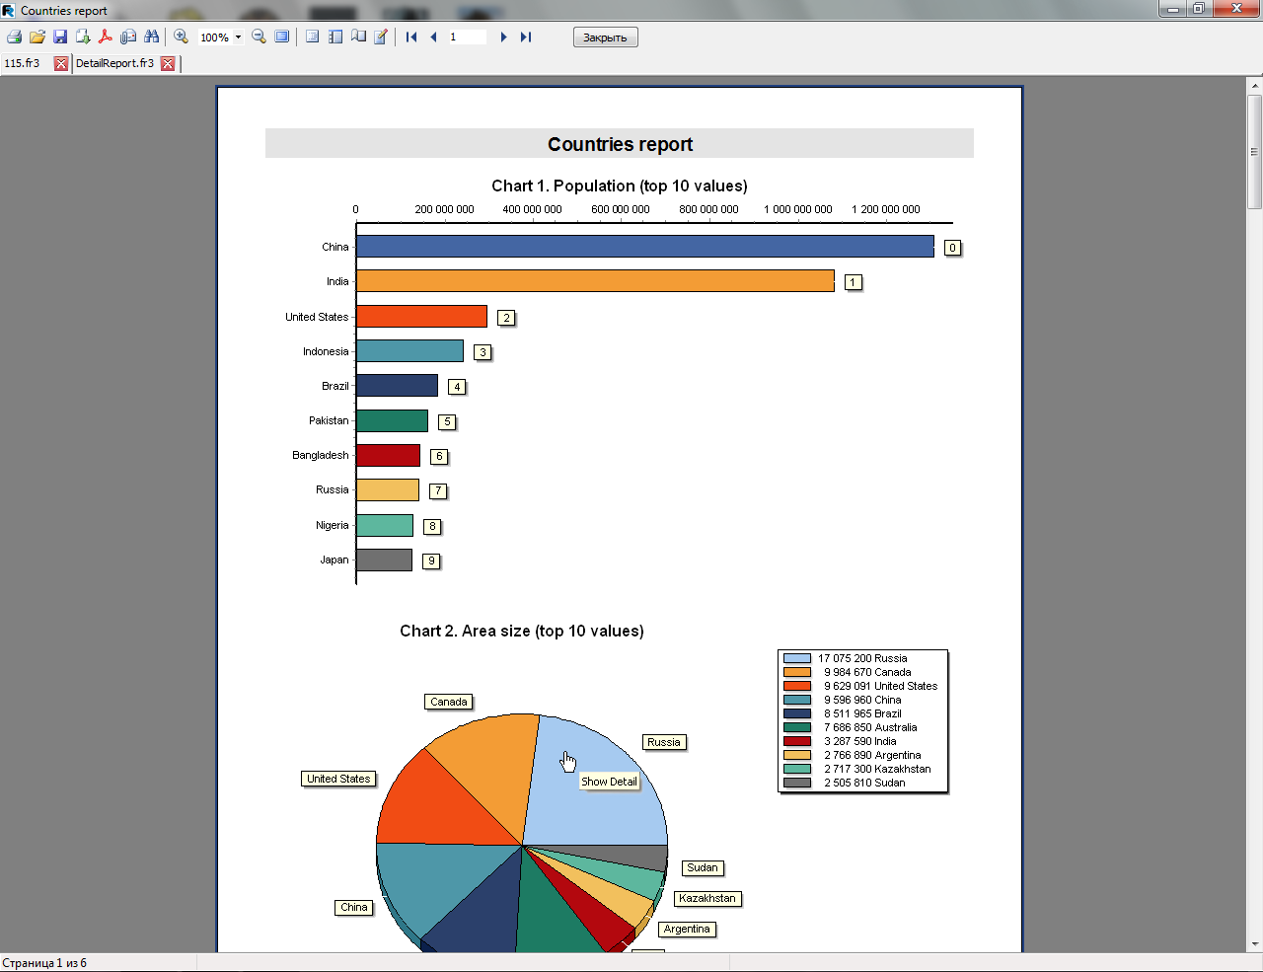Click the Print report icon
The height and width of the screenshot is (972, 1263).
(14, 37)
